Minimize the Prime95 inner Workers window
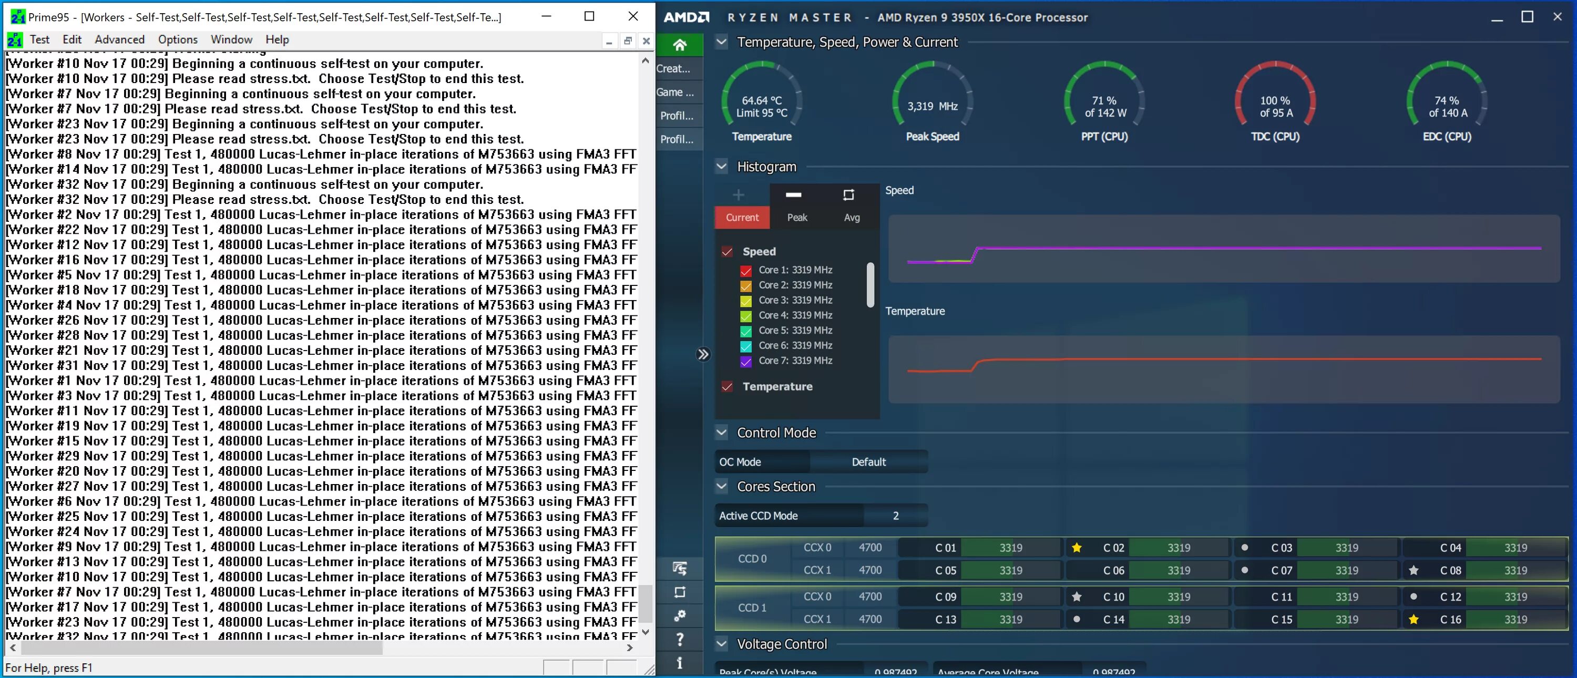Viewport: 1577px width, 678px height. [609, 41]
